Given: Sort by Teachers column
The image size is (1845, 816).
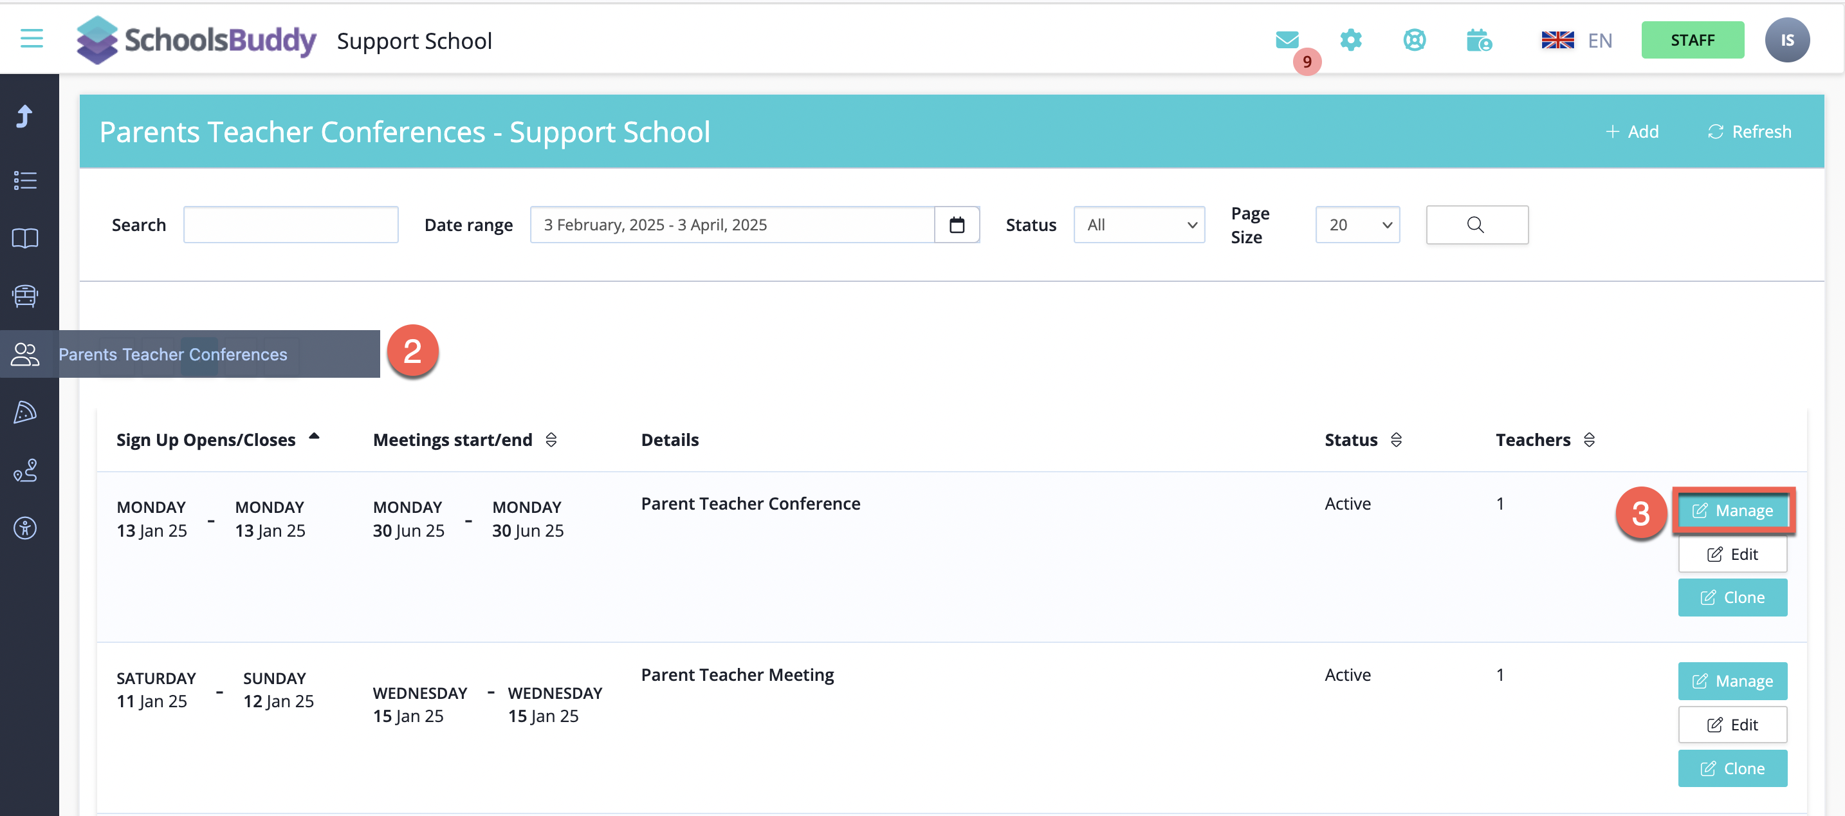Looking at the screenshot, I should click(1545, 440).
